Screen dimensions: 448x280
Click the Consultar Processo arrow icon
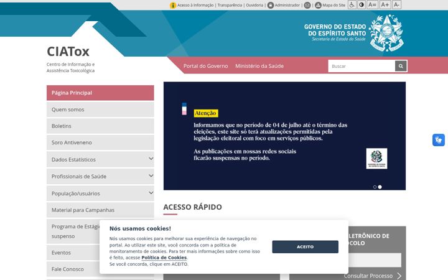point(399,276)
